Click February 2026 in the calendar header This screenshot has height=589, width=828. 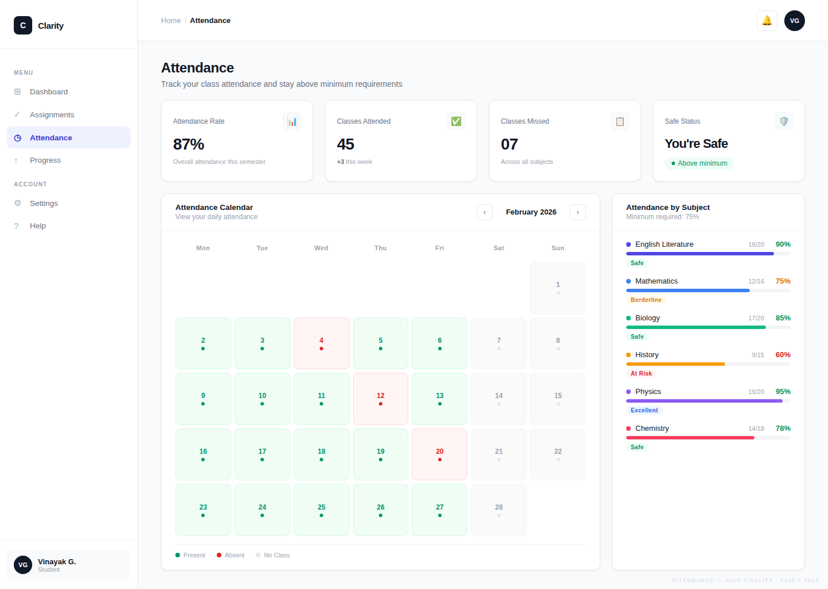pos(531,212)
